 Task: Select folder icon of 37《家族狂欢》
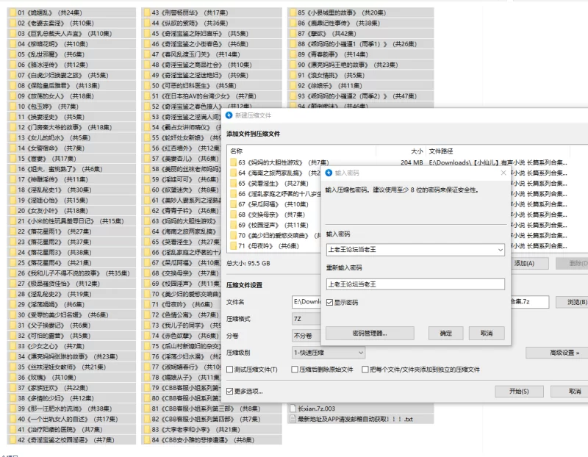tap(12, 388)
